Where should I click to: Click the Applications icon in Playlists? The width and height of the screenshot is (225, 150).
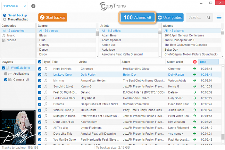tap(10, 74)
